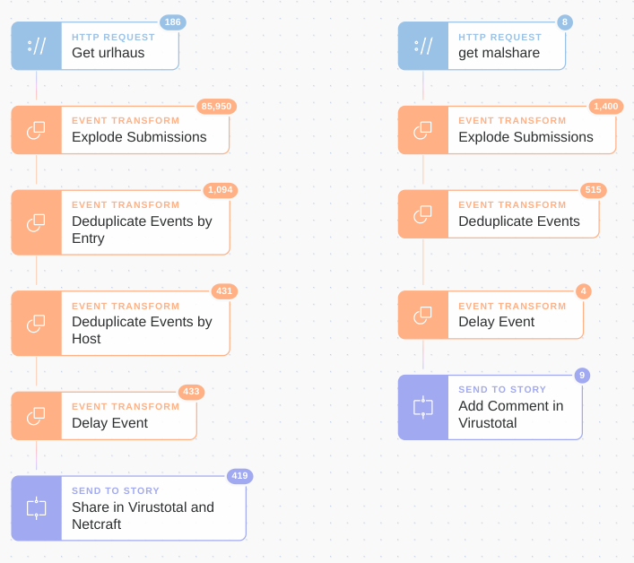This screenshot has width=634, height=563.
Task: Click the 8 badge on get malshare
Action: click(565, 22)
